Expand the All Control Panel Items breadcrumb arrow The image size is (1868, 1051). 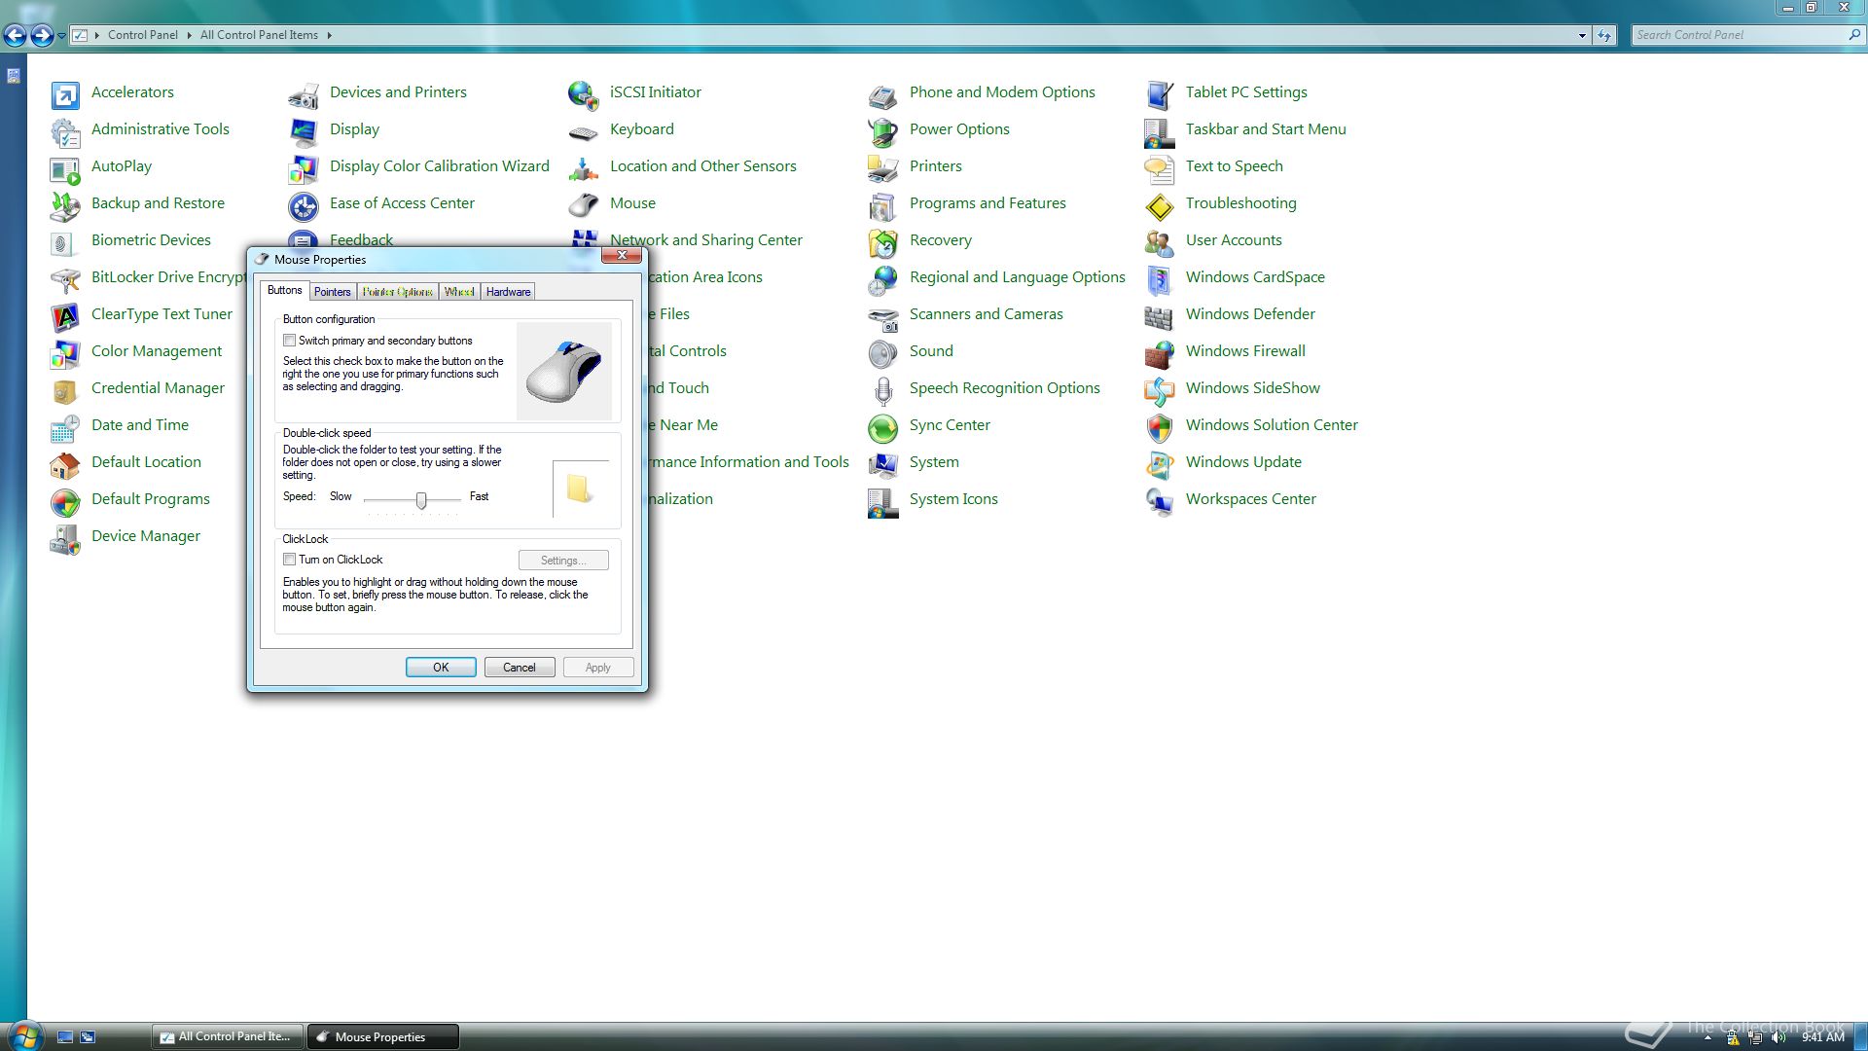click(x=329, y=35)
